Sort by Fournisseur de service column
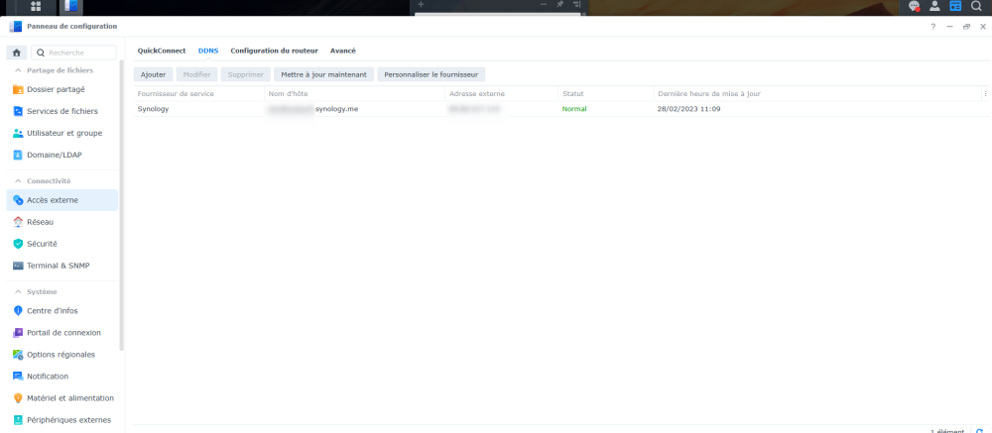The width and height of the screenshot is (992, 433). click(x=198, y=93)
